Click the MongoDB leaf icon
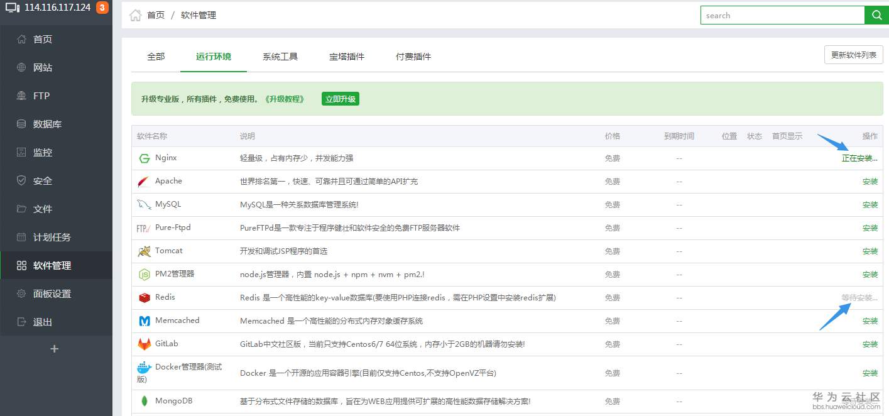 click(144, 401)
